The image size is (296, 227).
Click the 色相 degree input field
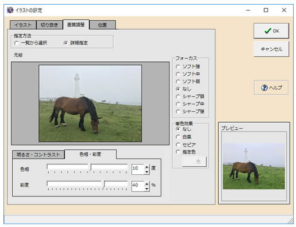138,169
